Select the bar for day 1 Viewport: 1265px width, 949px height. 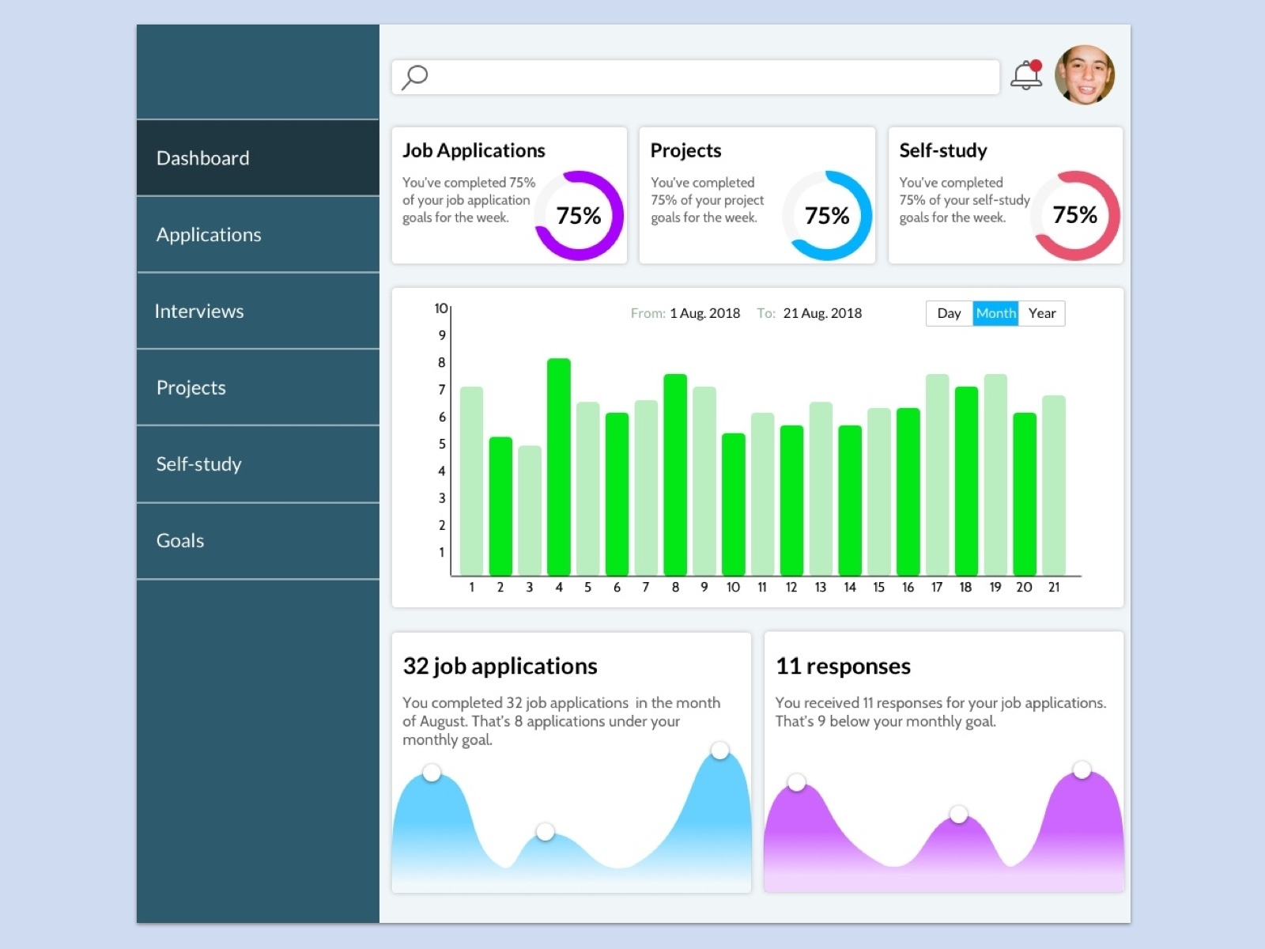[x=471, y=482]
